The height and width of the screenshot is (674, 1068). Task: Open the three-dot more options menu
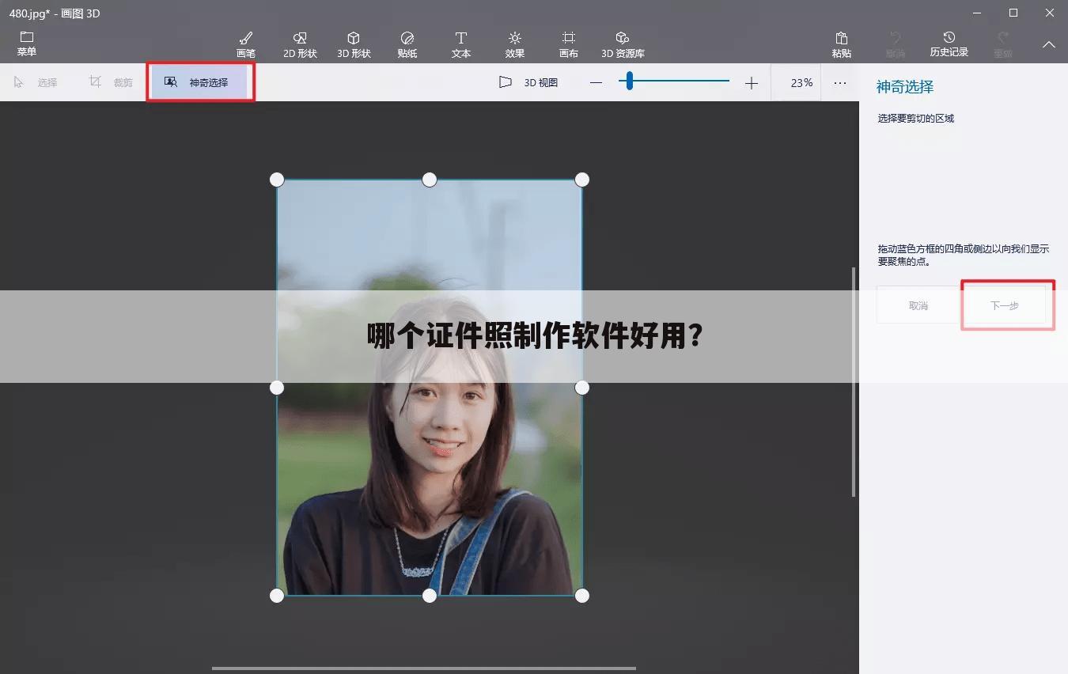(840, 83)
